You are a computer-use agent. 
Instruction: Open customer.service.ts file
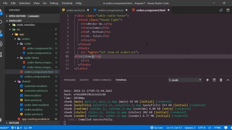tap(36, 91)
